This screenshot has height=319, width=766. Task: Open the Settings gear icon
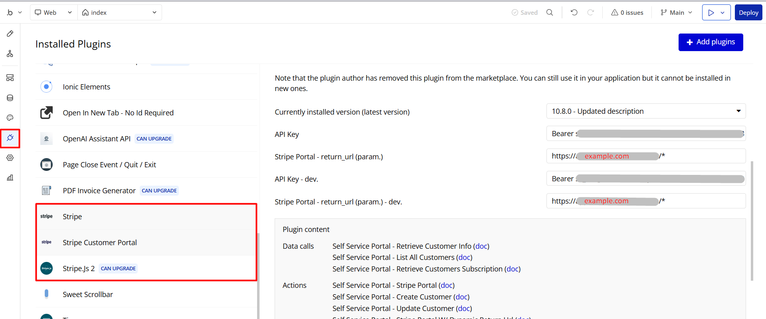10,158
